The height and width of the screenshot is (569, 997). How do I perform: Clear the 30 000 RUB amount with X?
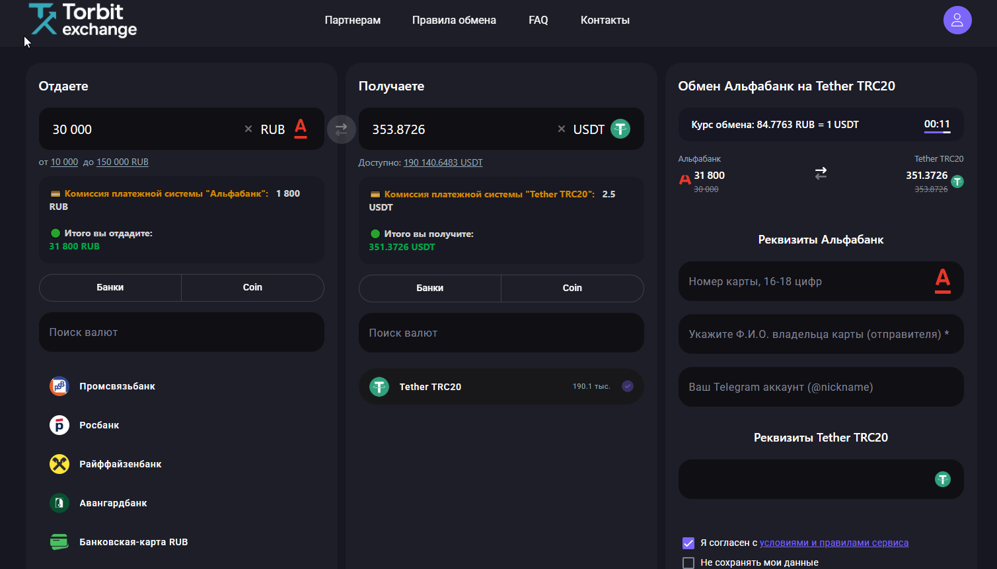pos(248,129)
